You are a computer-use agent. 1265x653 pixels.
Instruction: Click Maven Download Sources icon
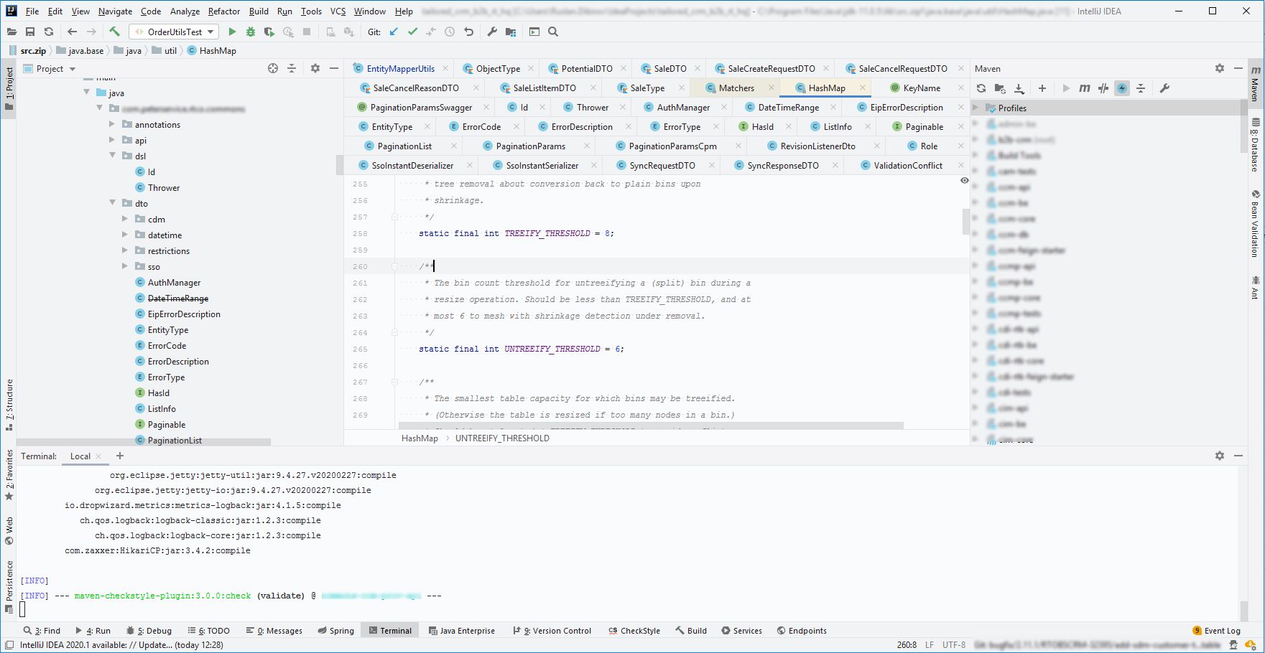coord(1019,88)
